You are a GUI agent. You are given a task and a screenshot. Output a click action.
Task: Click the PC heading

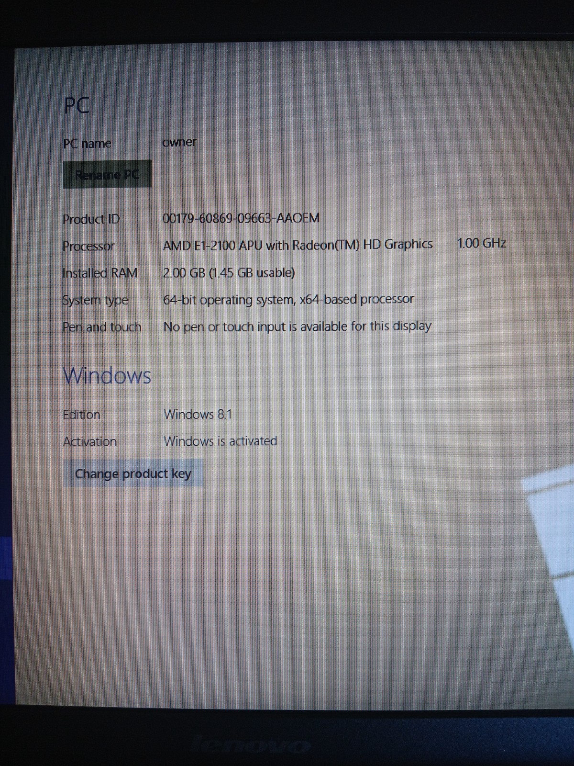tap(77, 105)
